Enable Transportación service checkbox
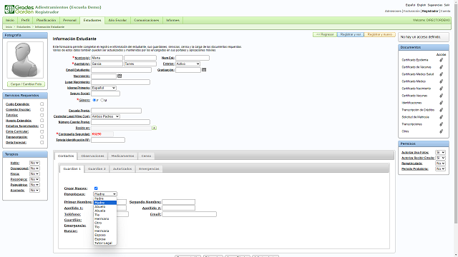The height and width of the screenshot is (257, 458). click(x=42, y=137)
